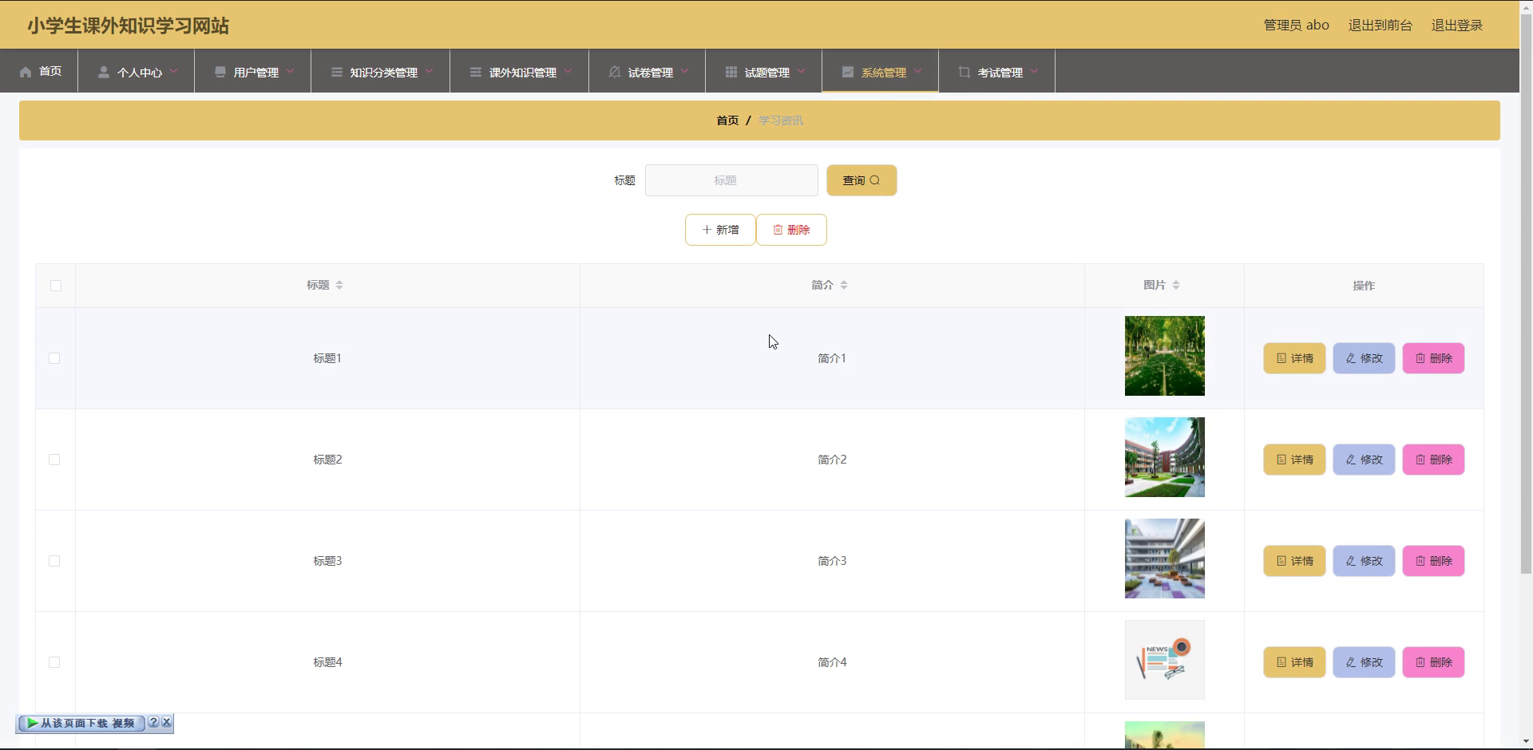Click the list icon beside 课外知识管理

pos(476,72)
